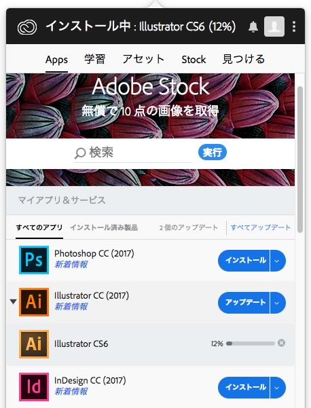This screenshot has height=408, width=311.
Task: Click the Illustrator CS6 app icon
Action: 34,344
